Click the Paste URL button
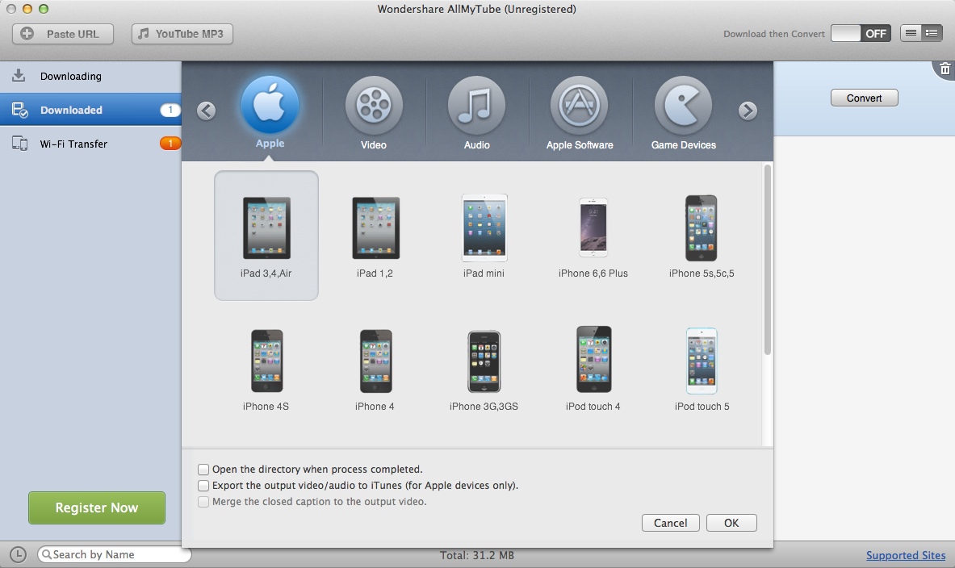The height and width of the screenshot is (568, 955). point(63,34)
